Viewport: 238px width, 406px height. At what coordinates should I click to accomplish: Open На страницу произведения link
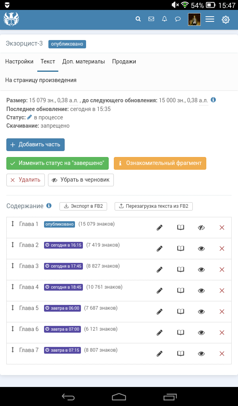(x=41, y=80)
